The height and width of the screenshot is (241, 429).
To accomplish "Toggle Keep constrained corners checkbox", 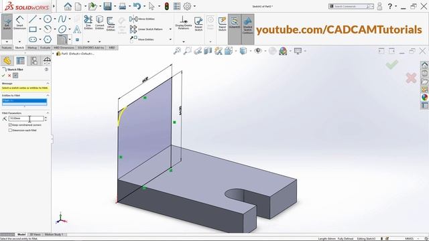I will point(10,125).
